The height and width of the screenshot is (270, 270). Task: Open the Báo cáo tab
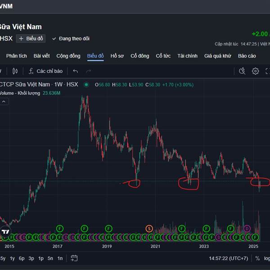(247, 56)
